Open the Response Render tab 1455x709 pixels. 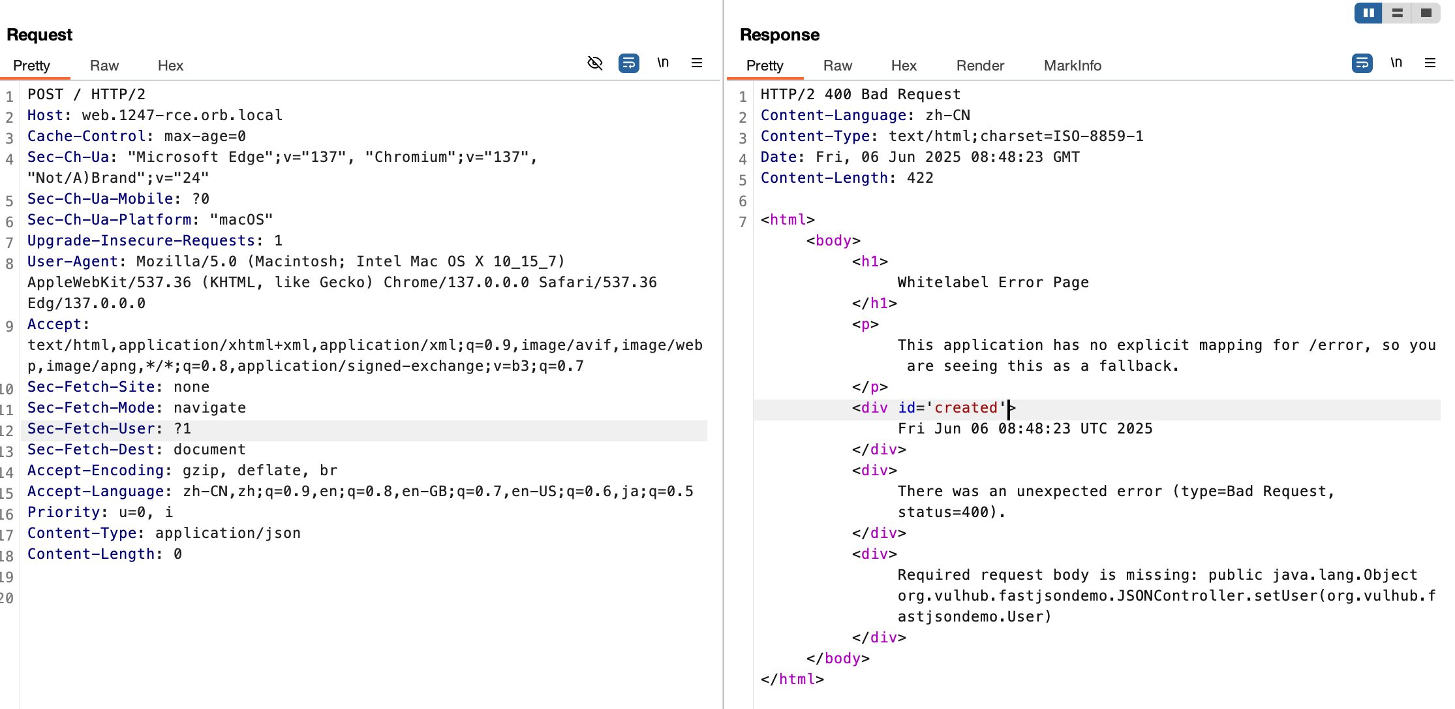(980, 65)
